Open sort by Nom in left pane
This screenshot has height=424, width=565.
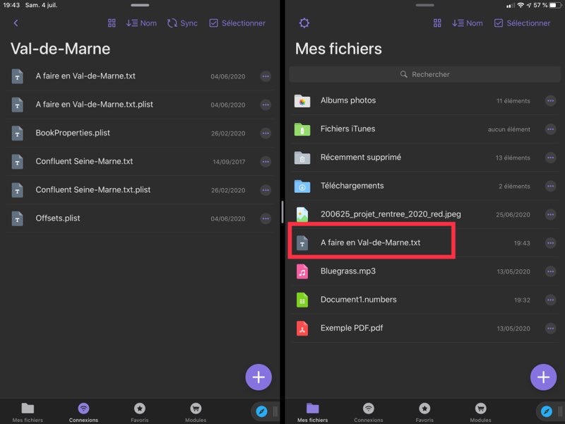coord(141,23)
